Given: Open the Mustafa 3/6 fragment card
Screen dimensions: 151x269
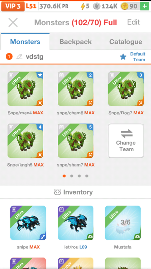Looking at the screenshot, I should point(123,223).
